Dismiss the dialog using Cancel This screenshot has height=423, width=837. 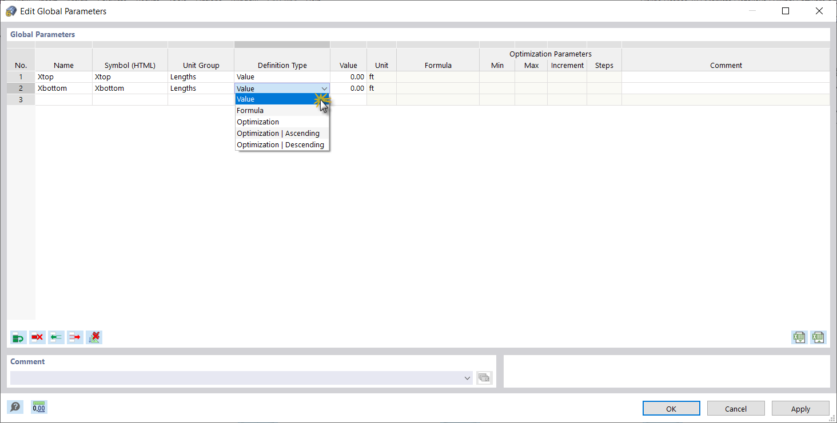point(736,408)
